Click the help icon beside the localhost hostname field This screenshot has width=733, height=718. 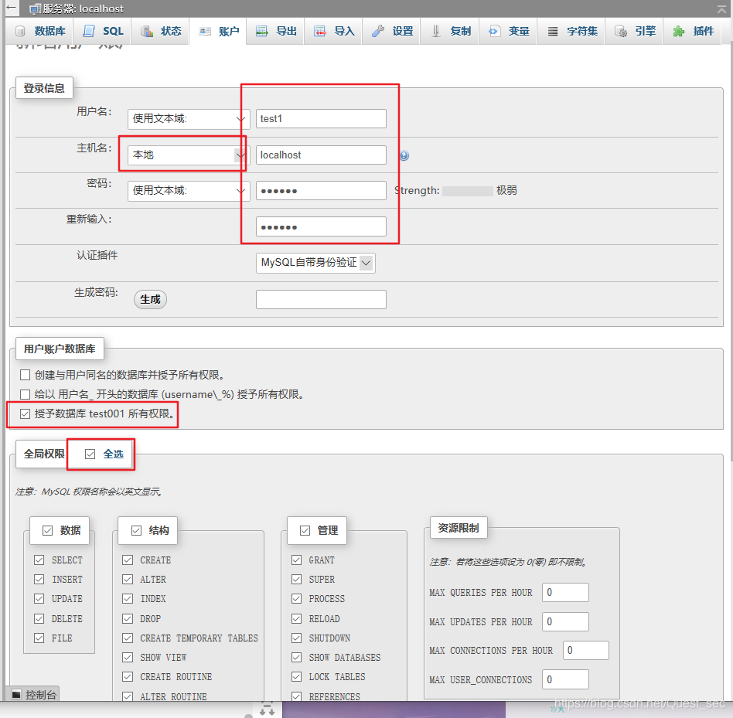tap(404, 155)
